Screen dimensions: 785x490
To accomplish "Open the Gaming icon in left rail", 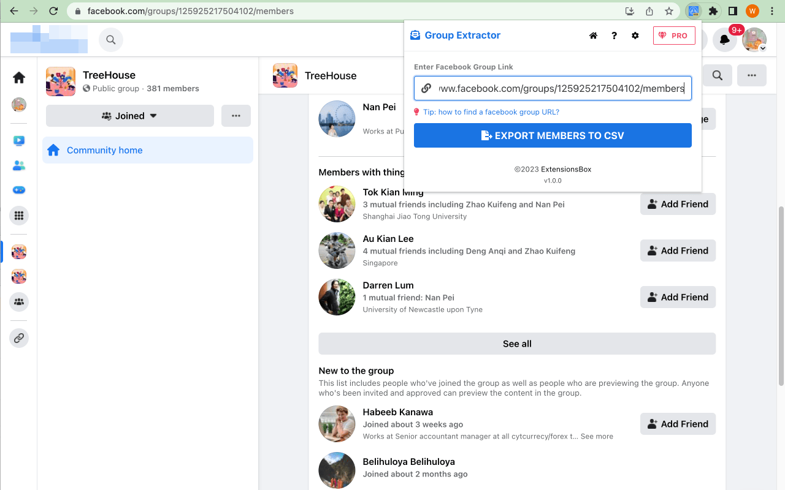I will (x=19, y=190).
